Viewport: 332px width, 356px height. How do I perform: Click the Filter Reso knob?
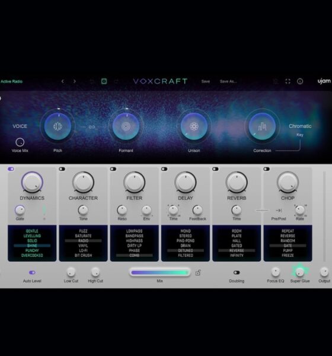point(122,210)
